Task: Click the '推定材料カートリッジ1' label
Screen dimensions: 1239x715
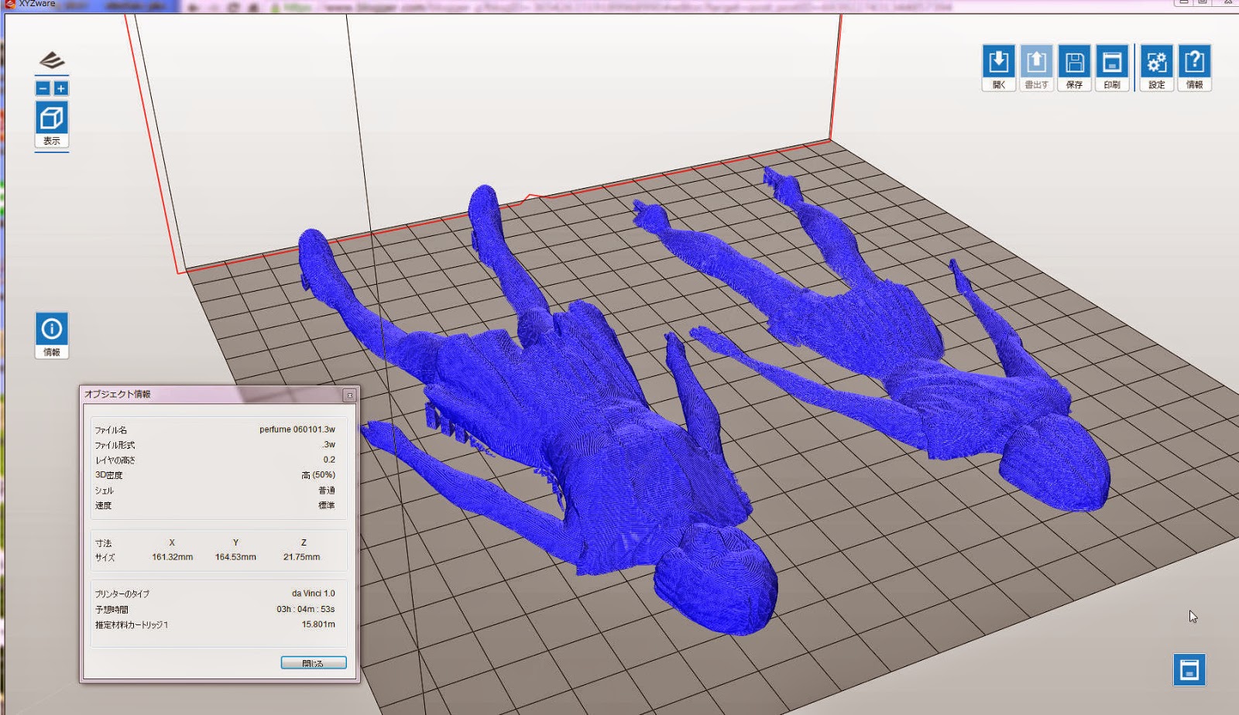Action: pyautogui.click(x=132, y=625)
